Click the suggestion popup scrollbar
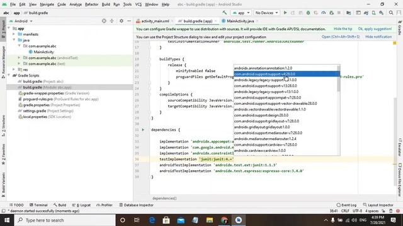 click(339, 78)
